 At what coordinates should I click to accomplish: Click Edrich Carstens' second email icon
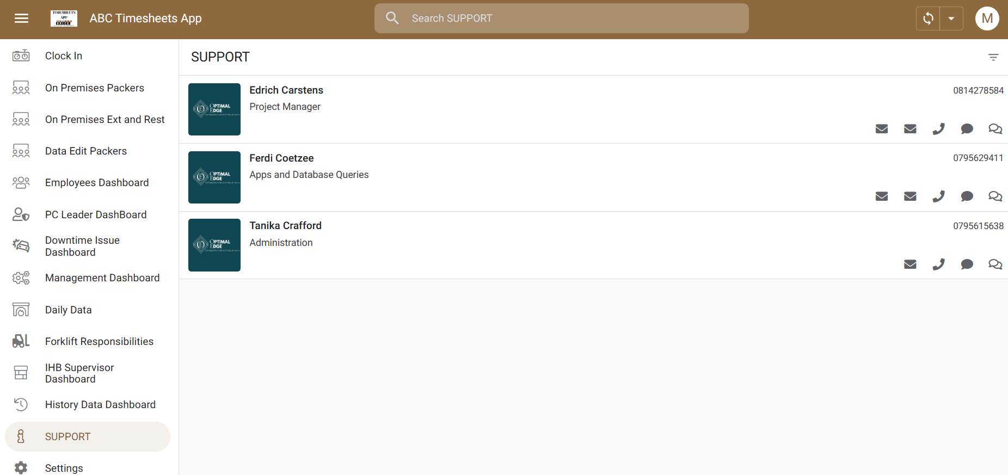(x=910, y=129)
